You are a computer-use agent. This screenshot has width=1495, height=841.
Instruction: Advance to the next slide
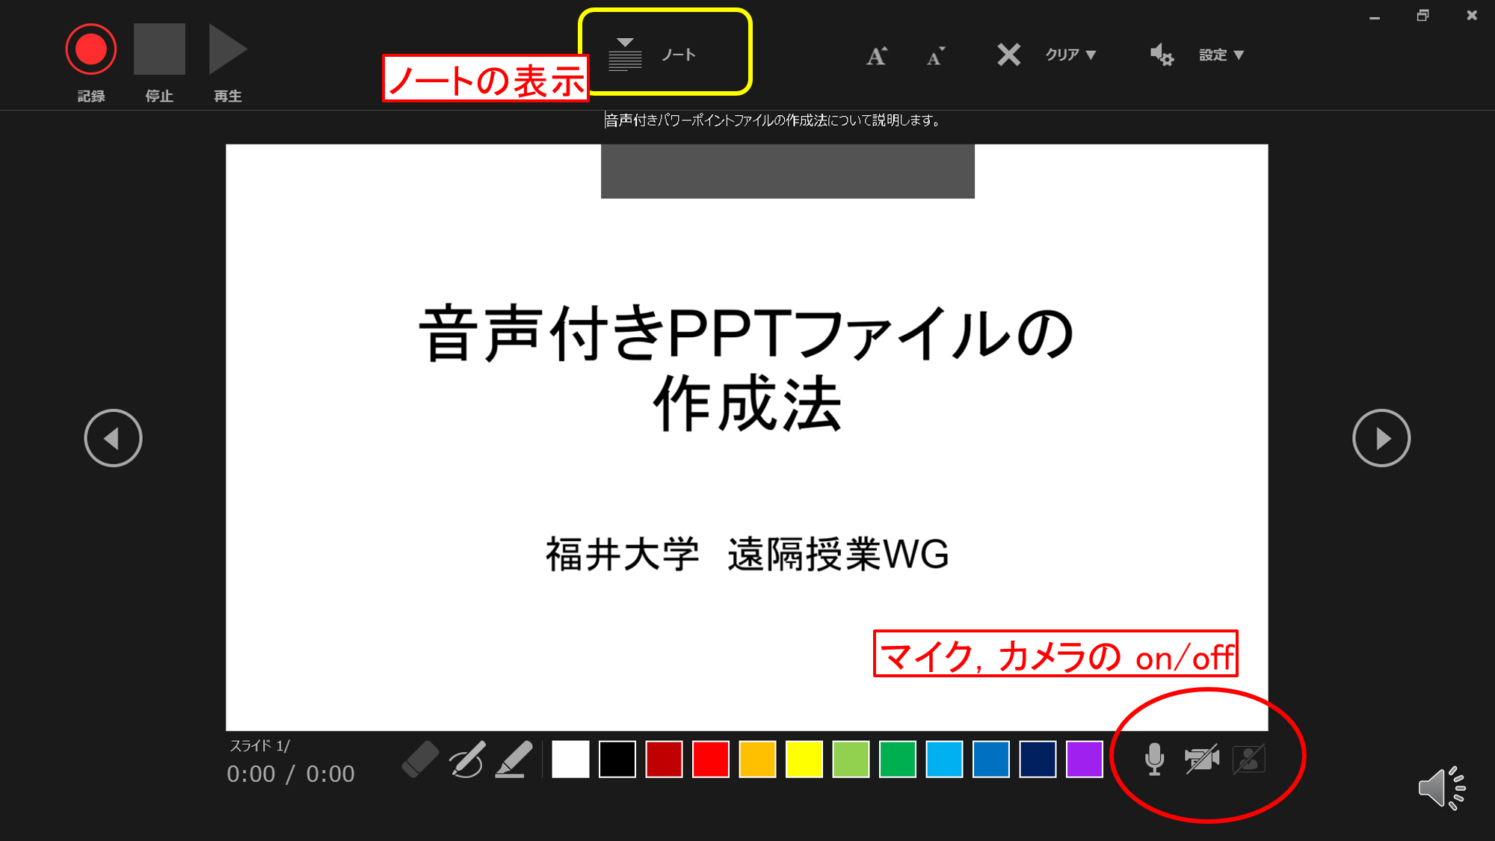pos(1381,438)
